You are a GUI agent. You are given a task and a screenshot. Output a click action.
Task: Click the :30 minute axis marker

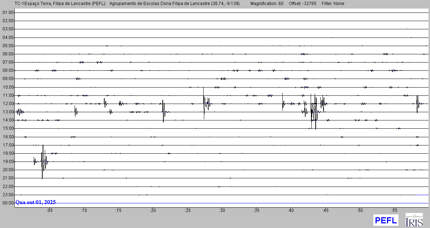pos(222,210)
